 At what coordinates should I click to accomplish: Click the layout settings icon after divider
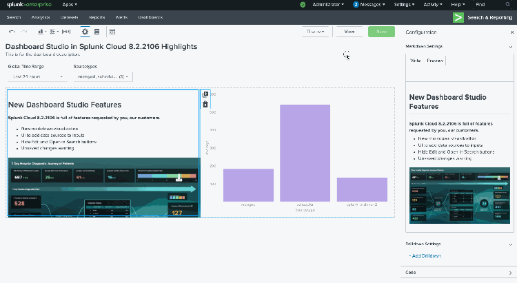[x=112, y=32]
